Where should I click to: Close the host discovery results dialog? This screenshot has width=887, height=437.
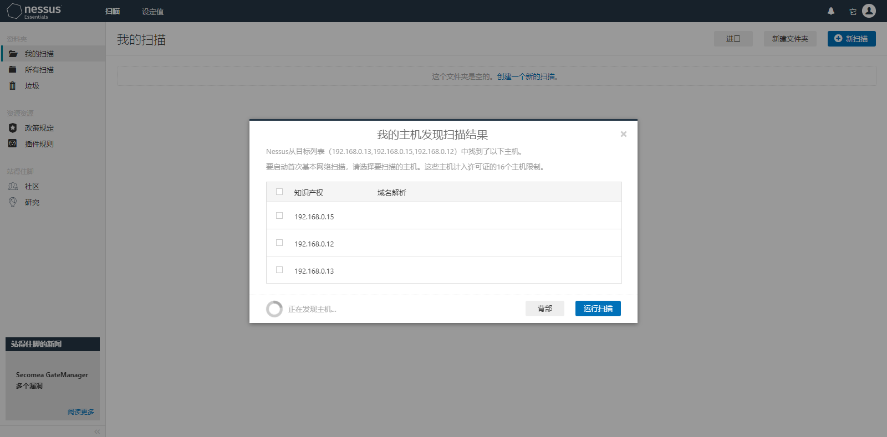[624, 134]
